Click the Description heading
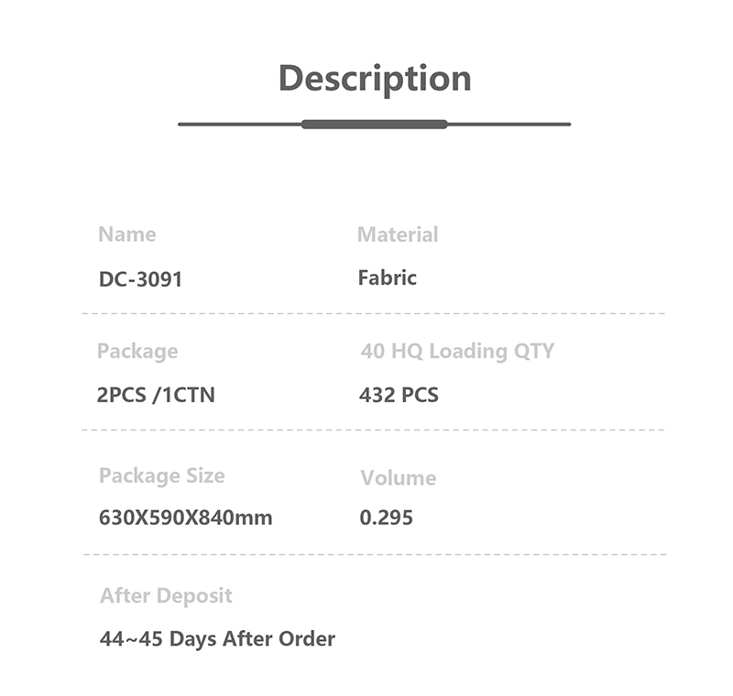733x696 pixels. (374, 79)
